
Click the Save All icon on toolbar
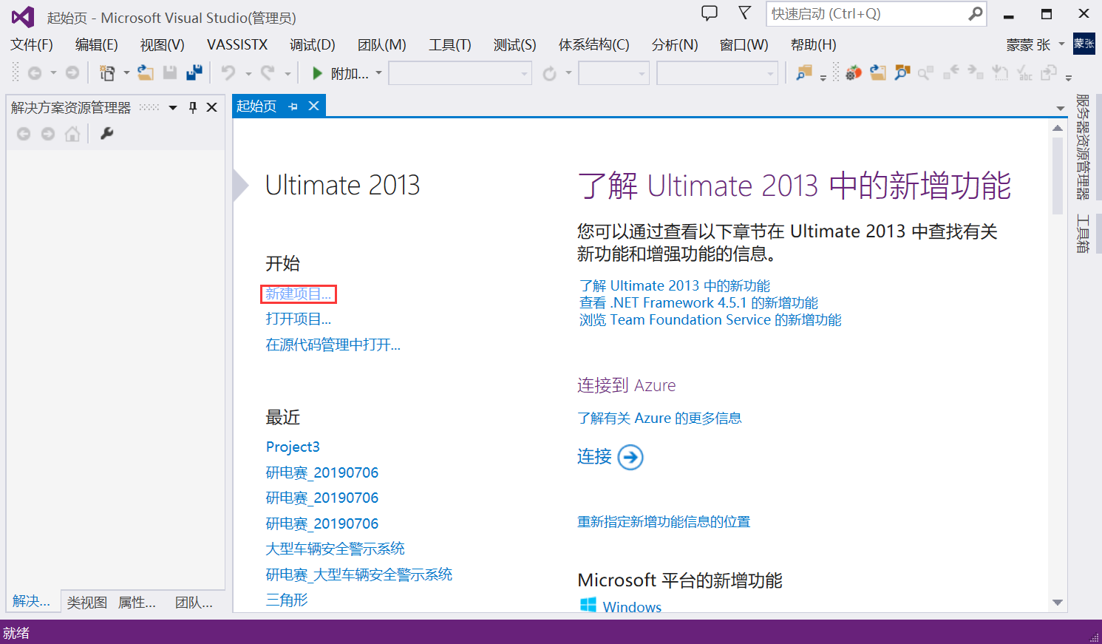[x=194, y=72]
